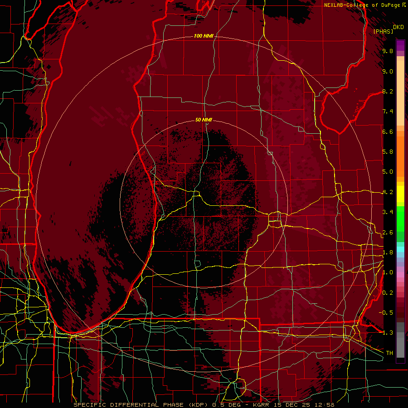This screenshot has height=408, width=408.
Task: Pick the purple segment at the top of the color bar
Action: tap(400, 45)
